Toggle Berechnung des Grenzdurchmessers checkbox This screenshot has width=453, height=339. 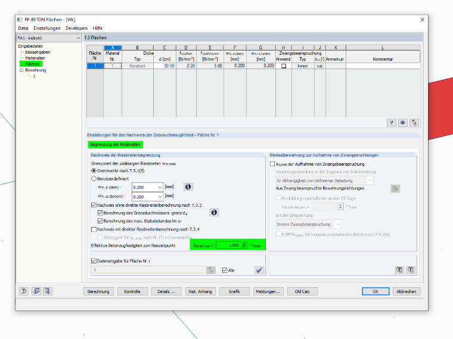[100, 213]
